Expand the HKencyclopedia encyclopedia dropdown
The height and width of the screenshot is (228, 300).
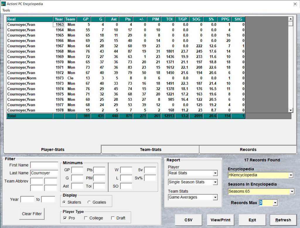click(291, 175)
